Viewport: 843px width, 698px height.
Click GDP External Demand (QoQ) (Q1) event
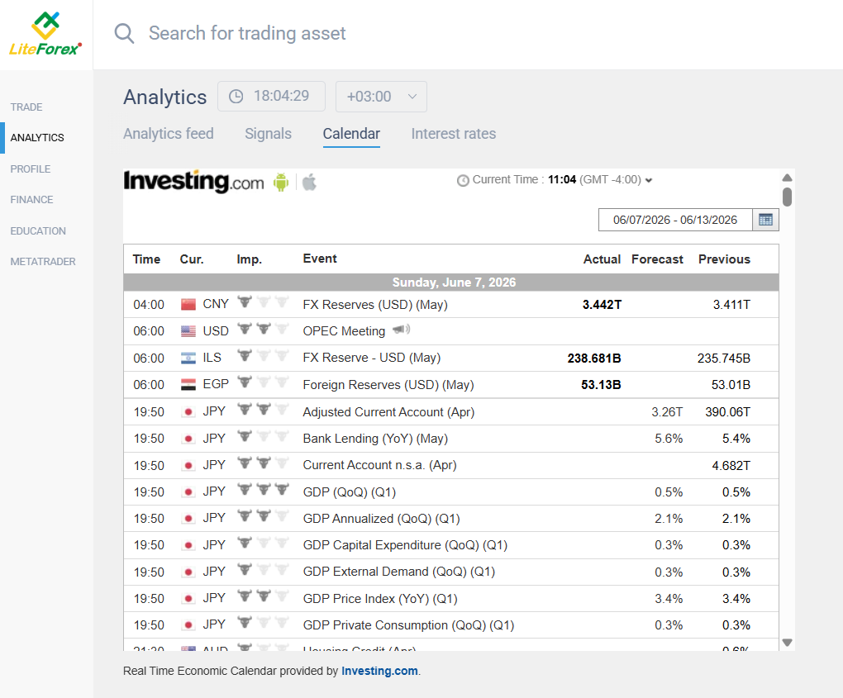pos(399,572)
